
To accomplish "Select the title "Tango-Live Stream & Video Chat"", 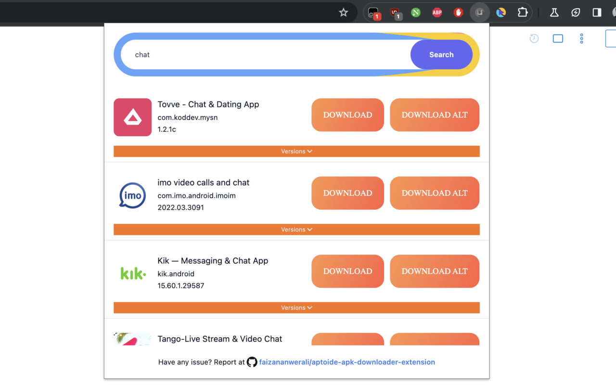I will pos(220,339).
